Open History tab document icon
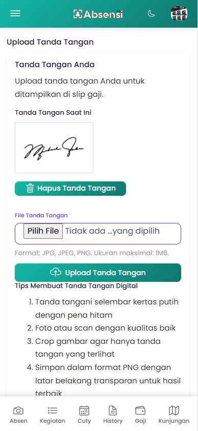 (x=113, y=411)
